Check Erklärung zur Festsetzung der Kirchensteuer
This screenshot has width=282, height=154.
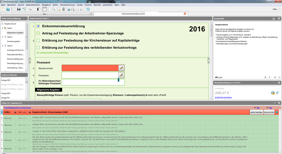point(38,40)
